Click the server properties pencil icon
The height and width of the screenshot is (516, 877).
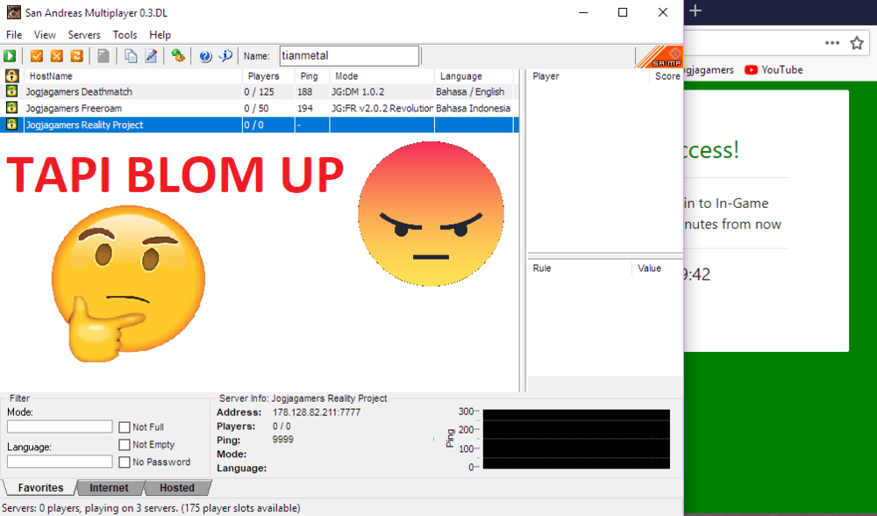pos(151,56)
